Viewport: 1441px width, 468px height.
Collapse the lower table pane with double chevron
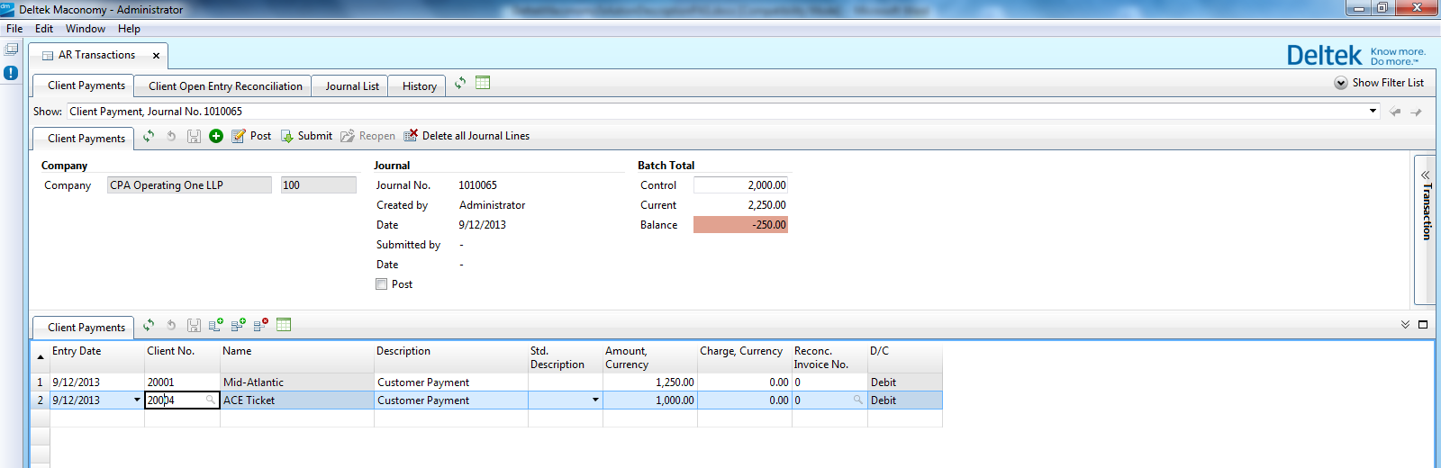[1405, 325]
